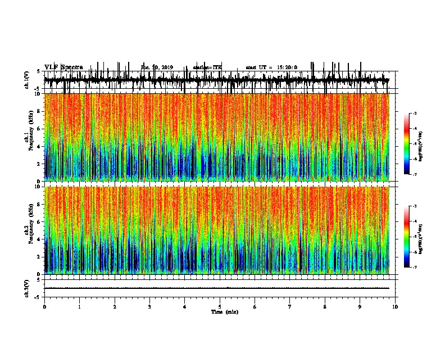Click the "-3" label on ch.1 colorbar
This screenshot has height=344, width=445.
[x=414, y=113]
